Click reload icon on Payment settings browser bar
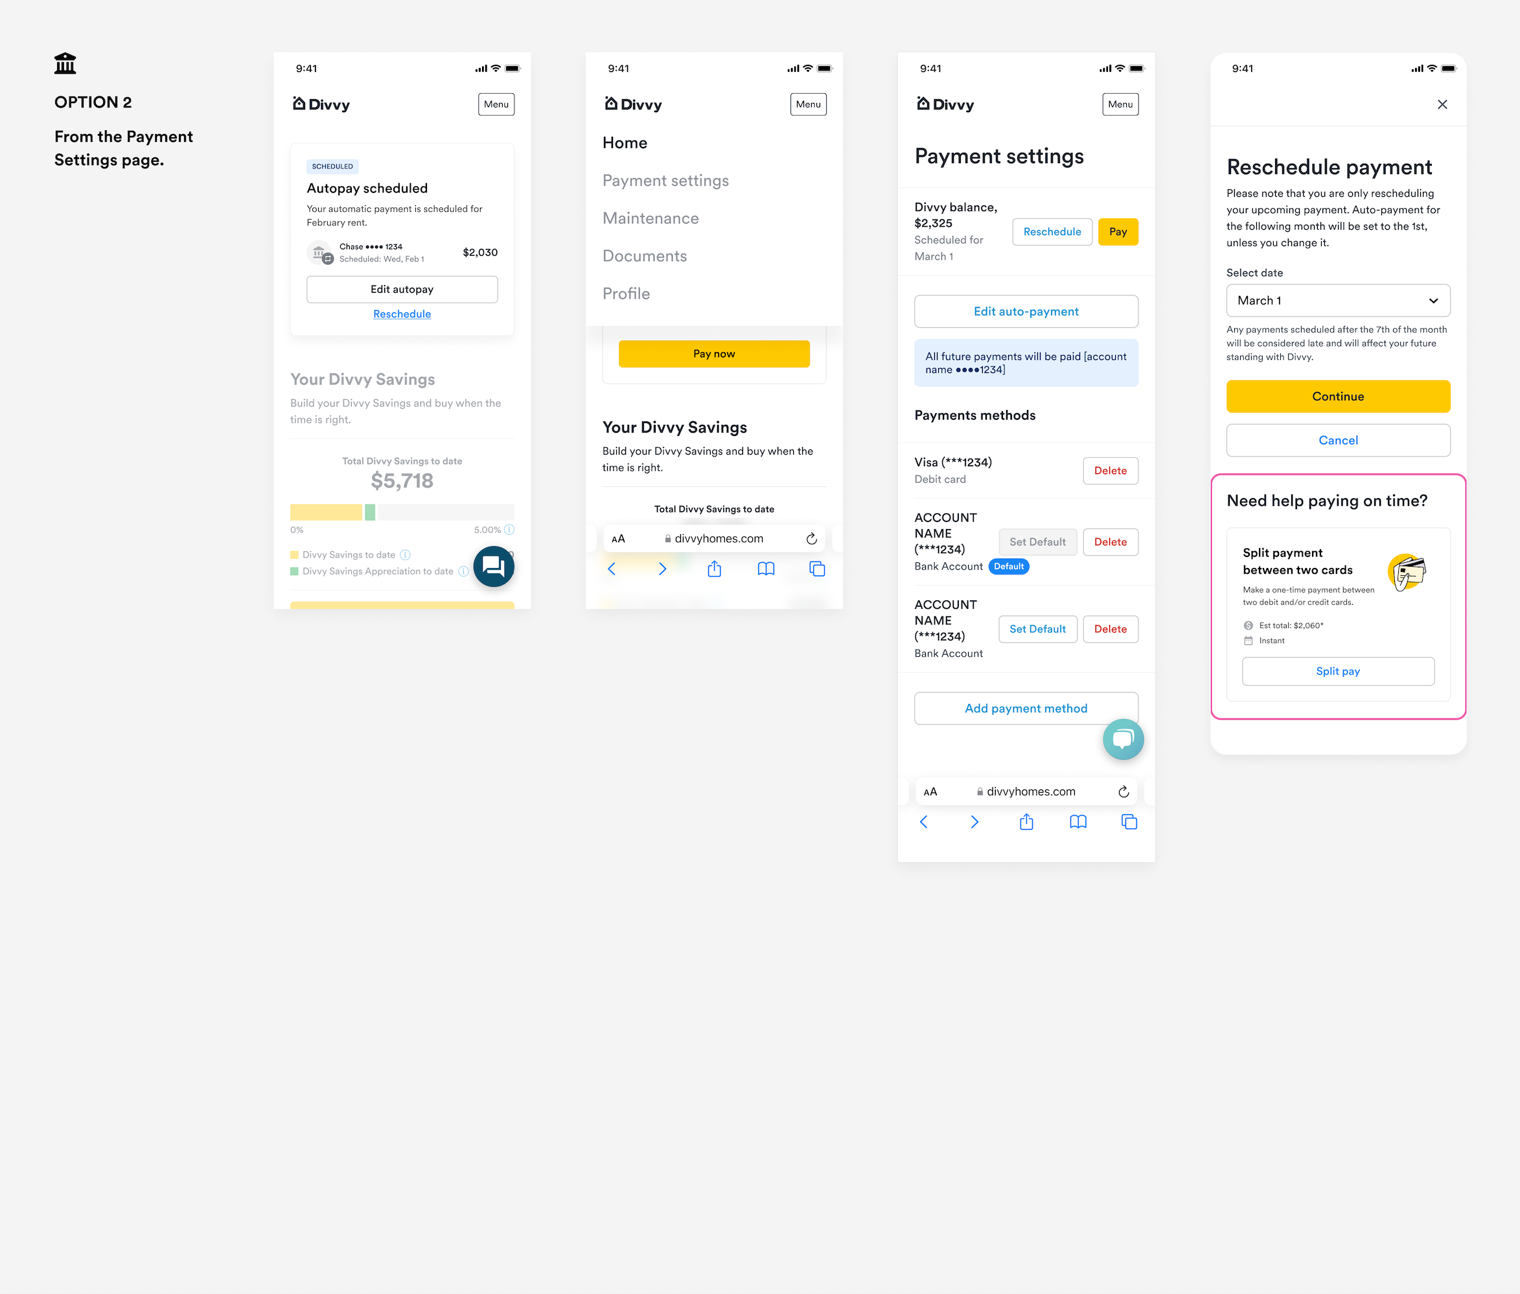 click(x=1123, y=792)
